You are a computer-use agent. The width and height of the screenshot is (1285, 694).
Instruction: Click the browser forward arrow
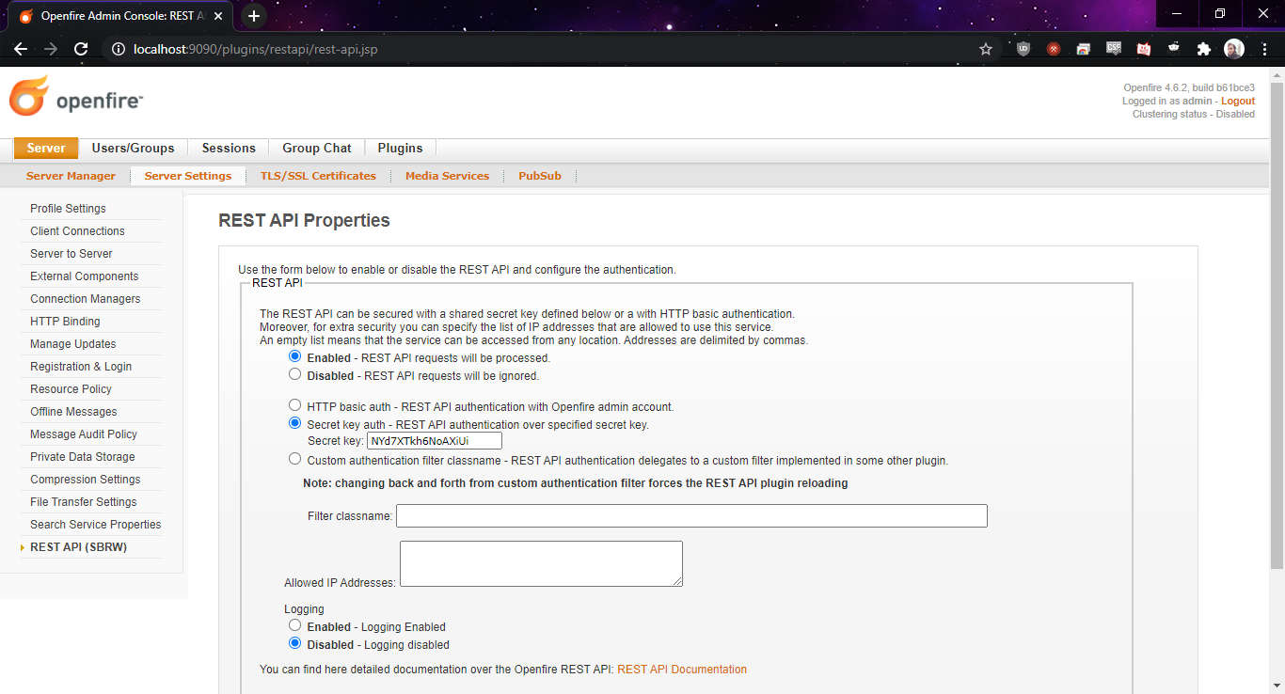point(51,49)
